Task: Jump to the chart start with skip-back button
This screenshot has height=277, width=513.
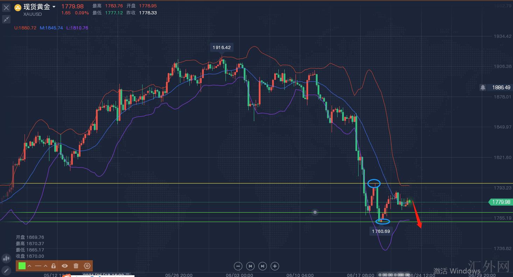Action: pos(250,266)
